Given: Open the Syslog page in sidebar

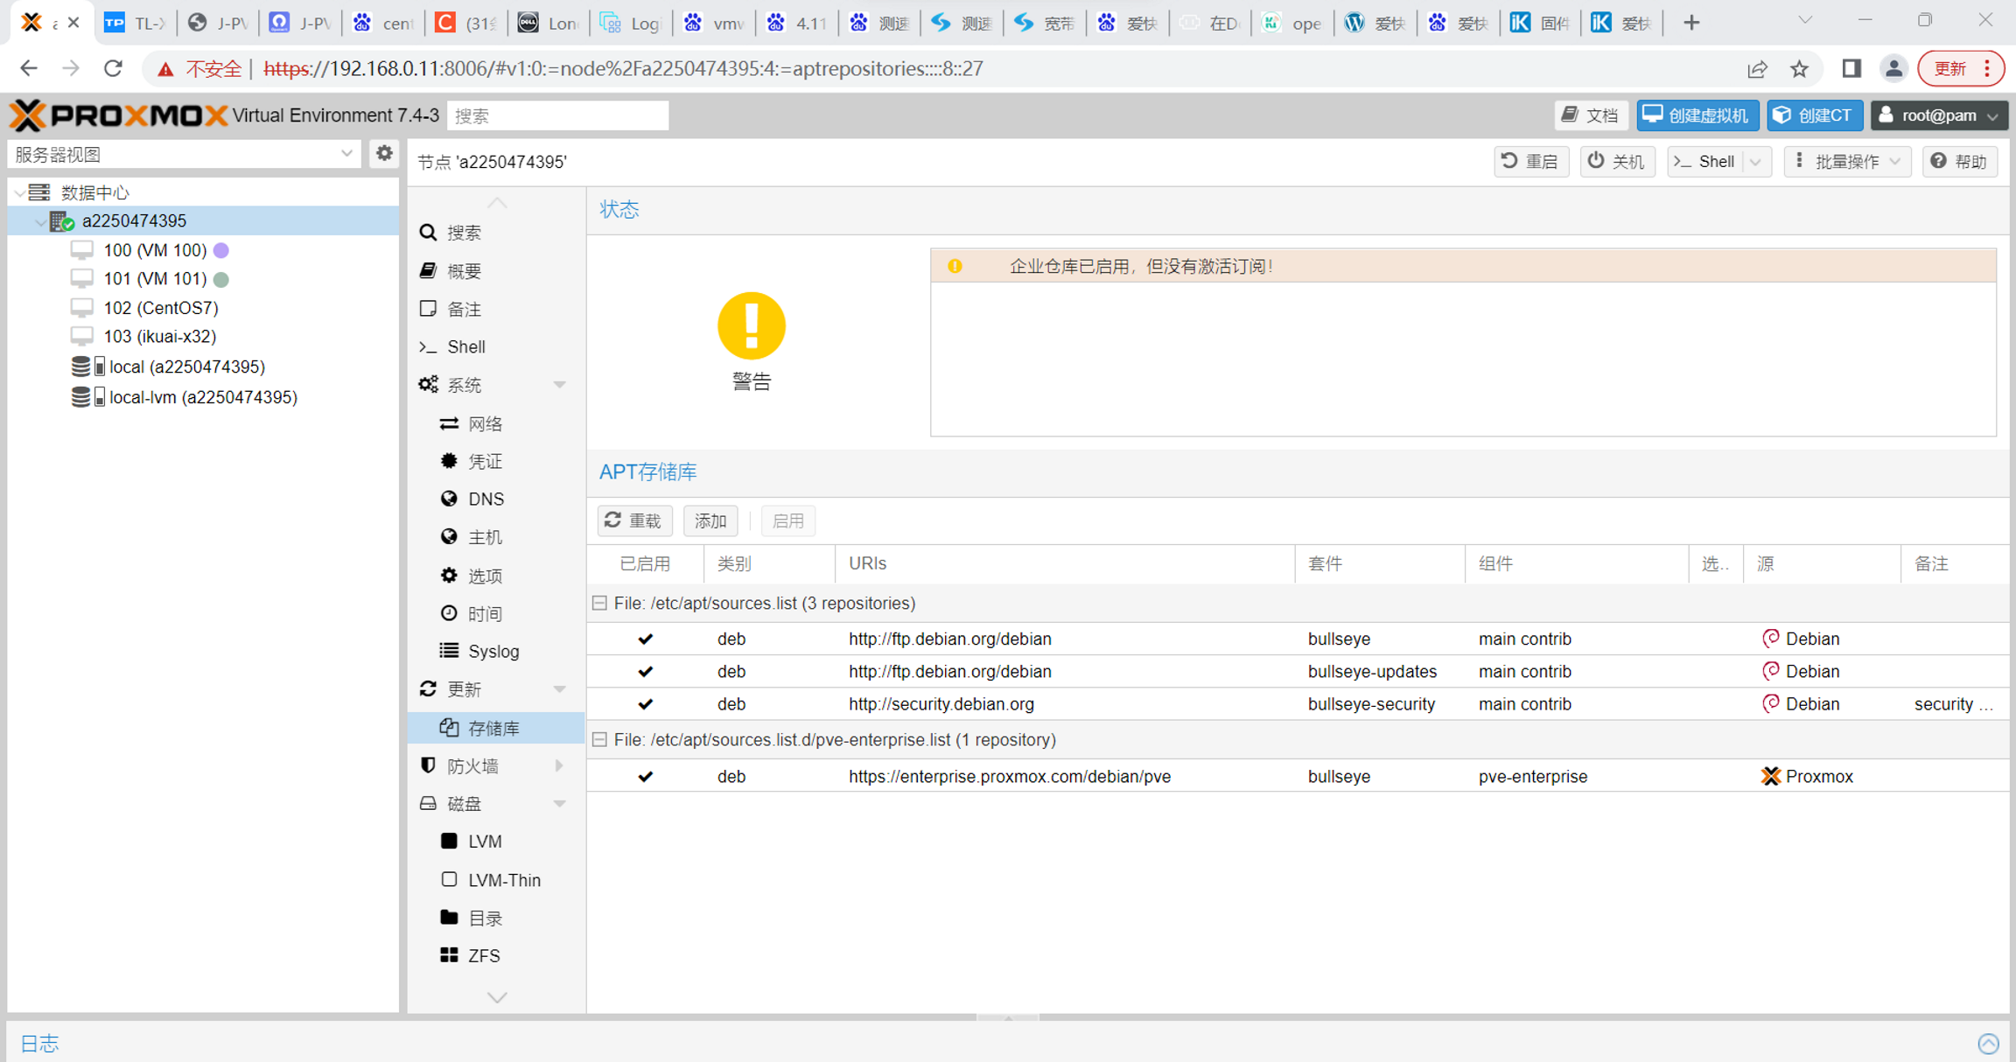Looking at the screenshot, I should (493, 652).
